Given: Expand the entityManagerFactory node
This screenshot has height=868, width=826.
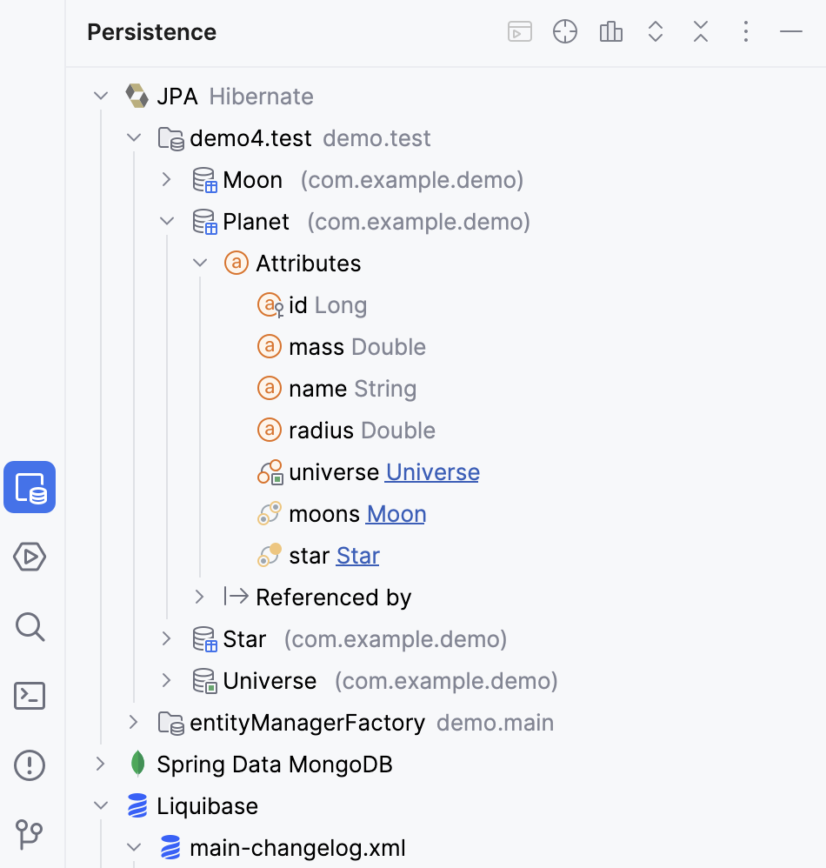Looking at the screenshot, I should 133,723.
